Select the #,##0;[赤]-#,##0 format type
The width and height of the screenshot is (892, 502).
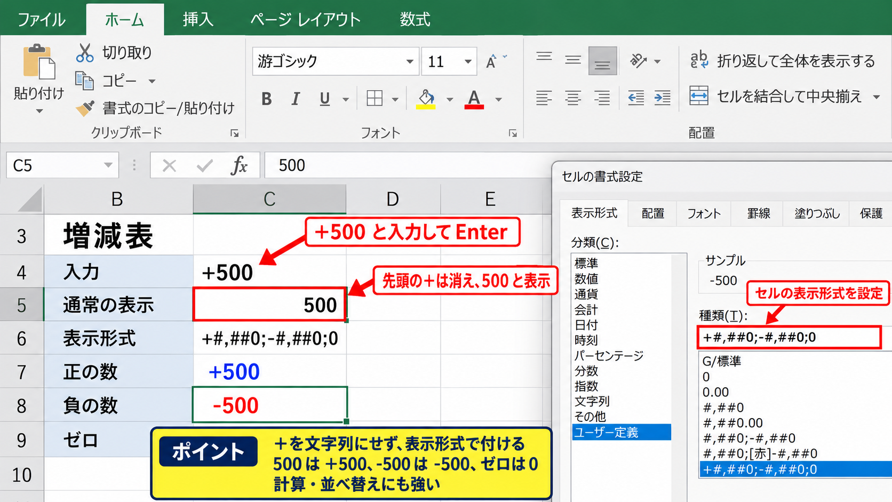[x=760, y=453]
